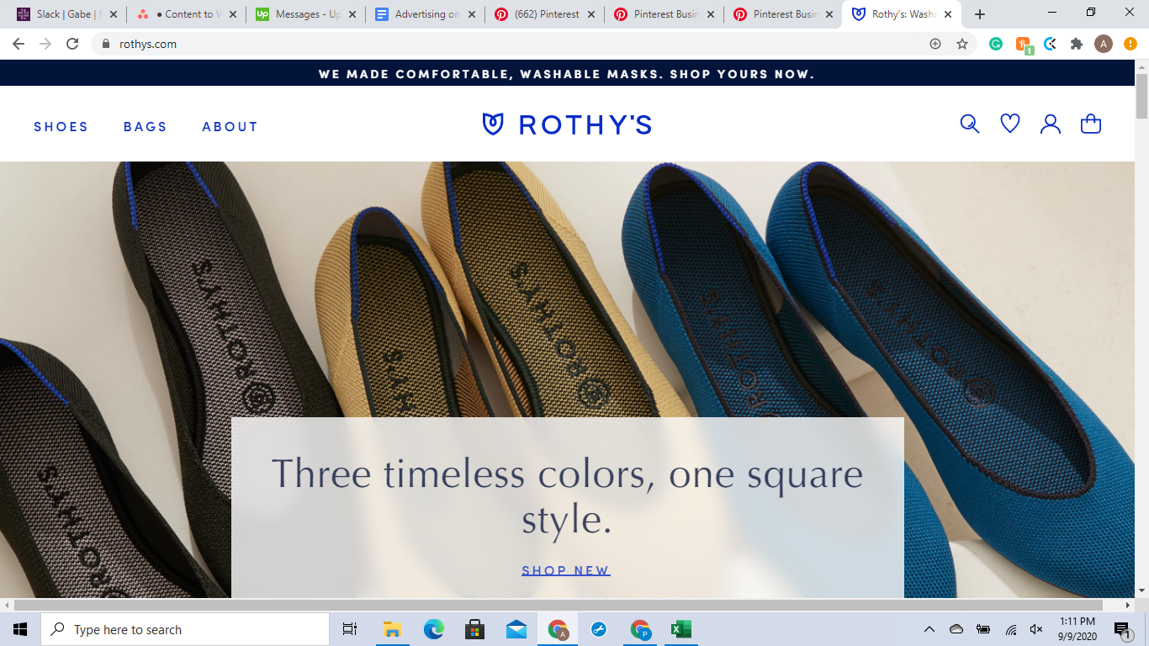Go back to the previous page

pyautogui.click(x=19, y=44)
